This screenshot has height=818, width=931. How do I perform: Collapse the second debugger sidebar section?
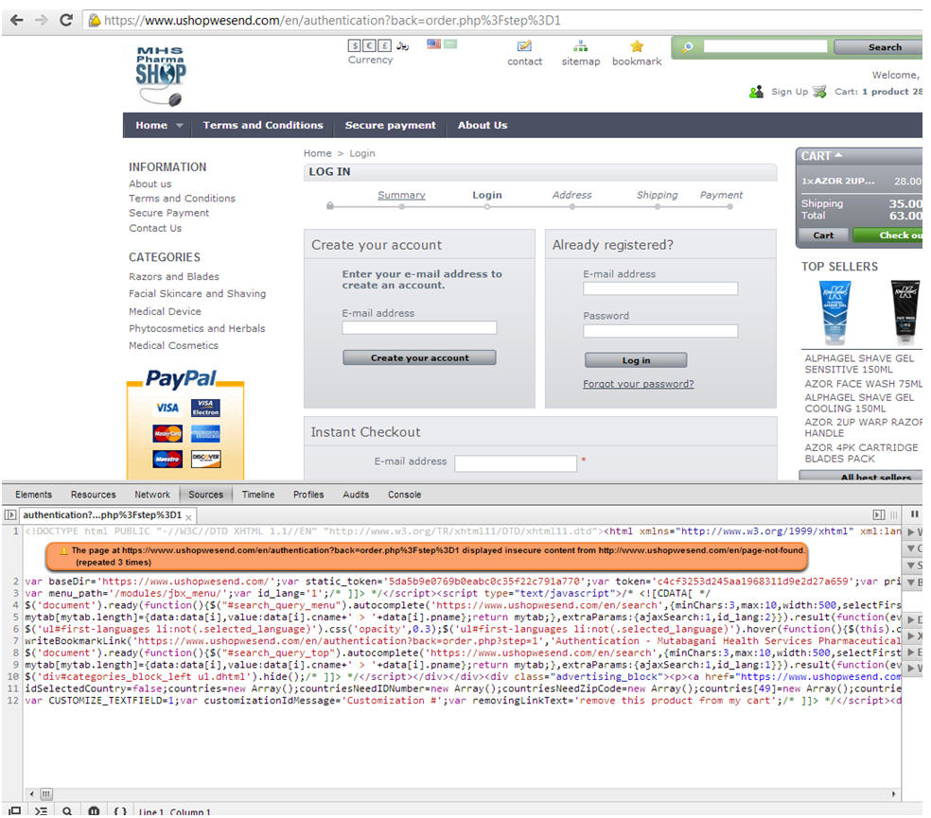(x=911, y=548)
